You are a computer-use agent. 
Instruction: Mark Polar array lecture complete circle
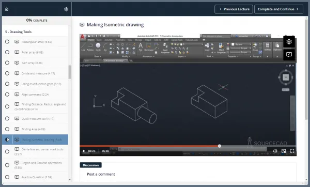pos(7,52)
